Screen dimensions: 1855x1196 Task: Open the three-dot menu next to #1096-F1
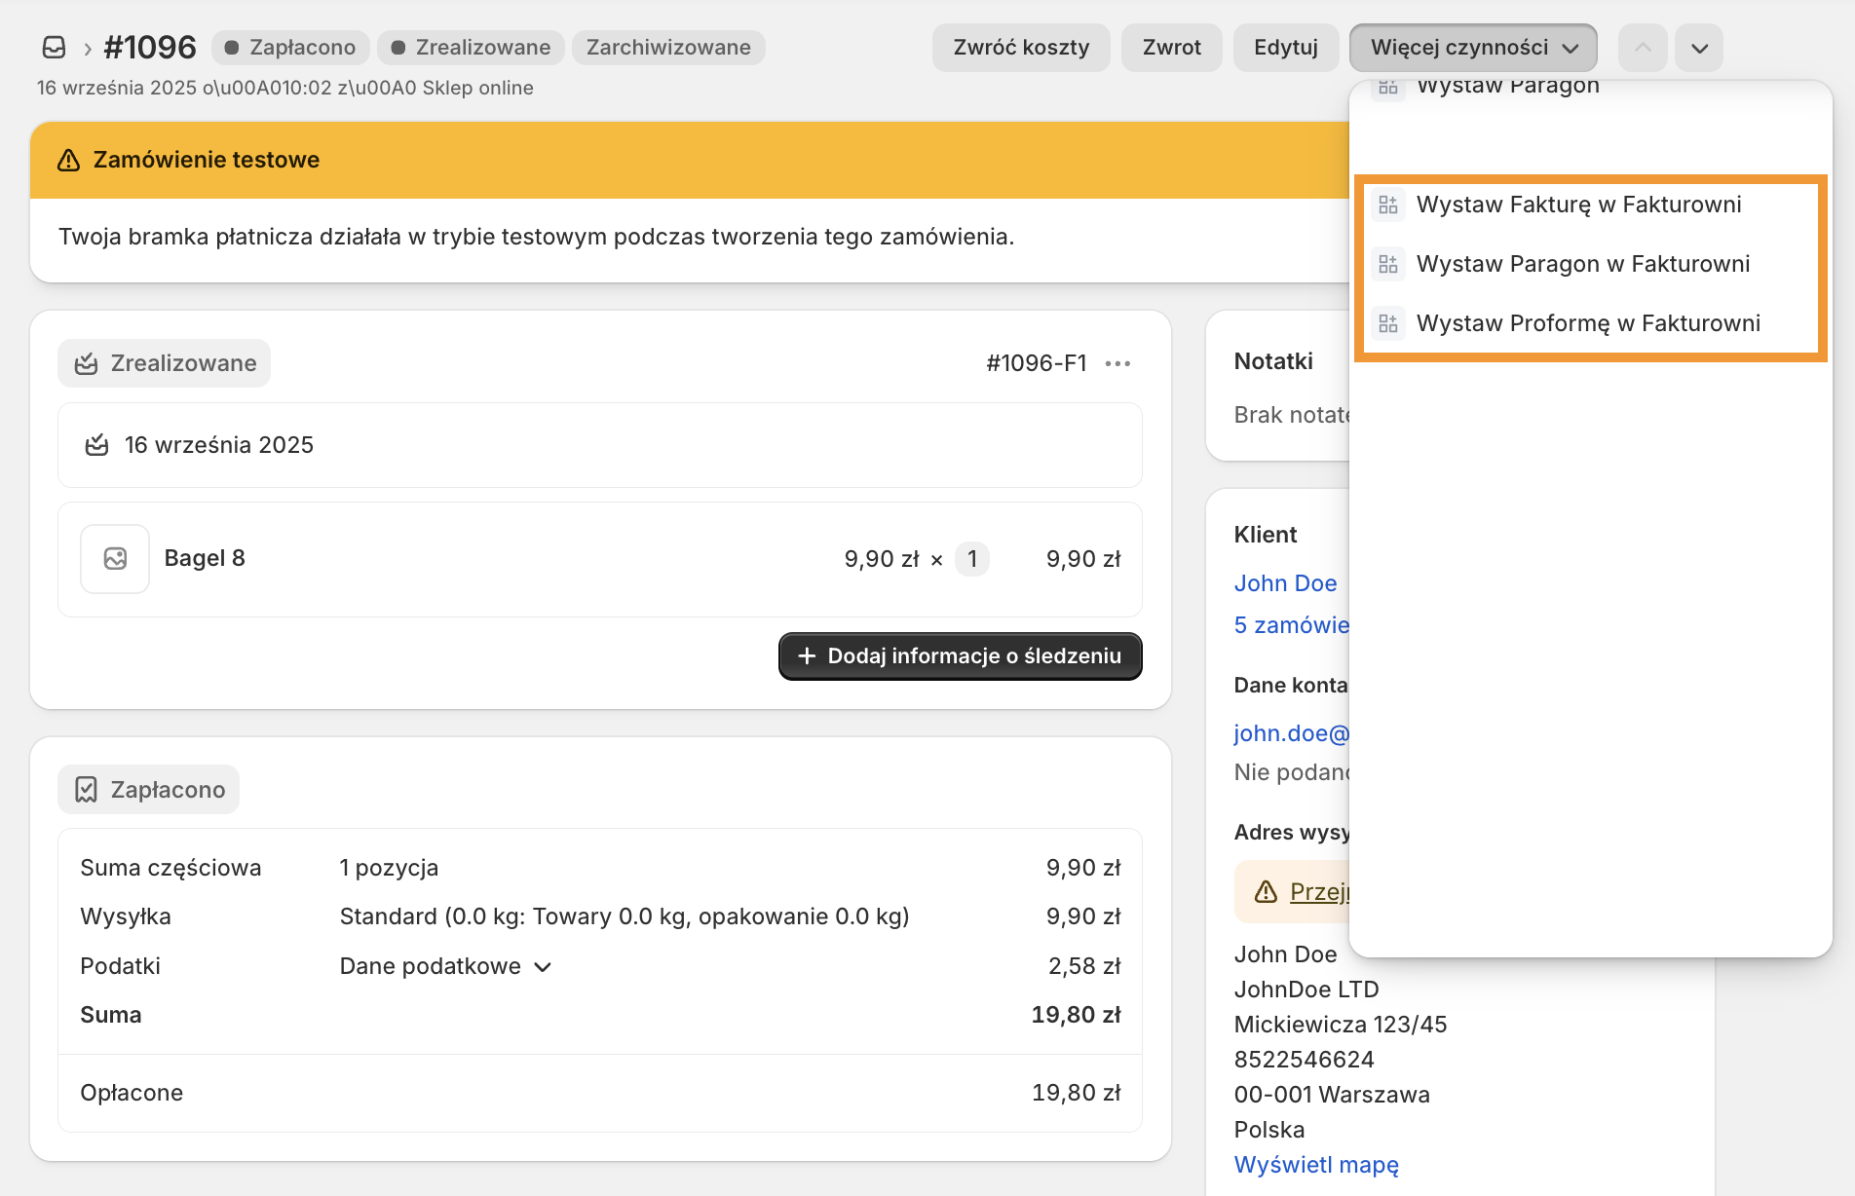coord(1117,363)
